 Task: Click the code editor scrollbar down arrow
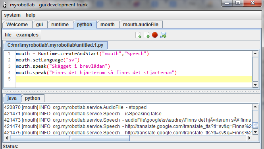pos(255,85)
